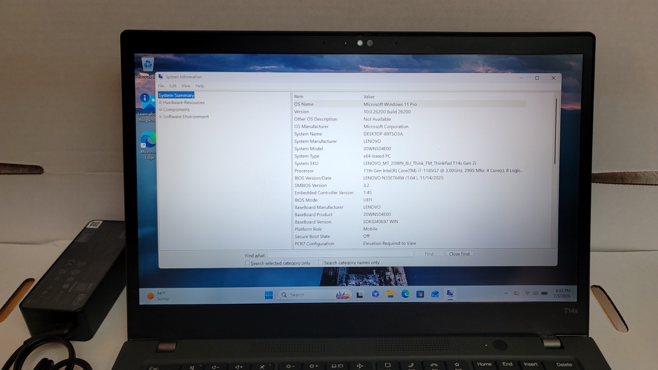Screen dimensions: 658x370
Task: Click the volume speaker tray icon
Action: [535, 293]
